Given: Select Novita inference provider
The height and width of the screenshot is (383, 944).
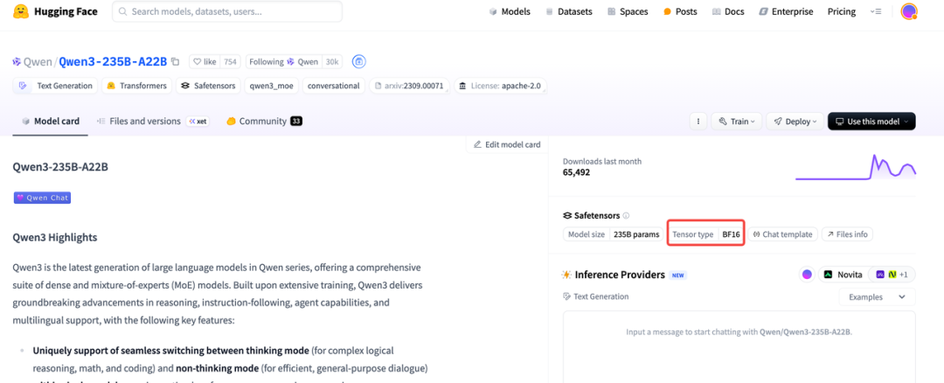Looking at the screenshot, I should 843,275.
